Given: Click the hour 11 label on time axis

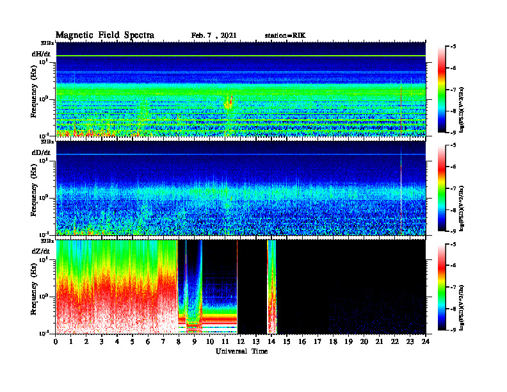Looking at the screenshot, I should (225, 342).
